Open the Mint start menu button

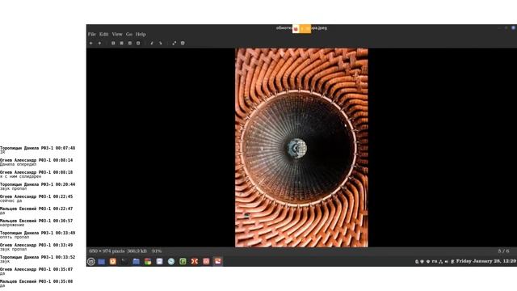coord(91,262)
